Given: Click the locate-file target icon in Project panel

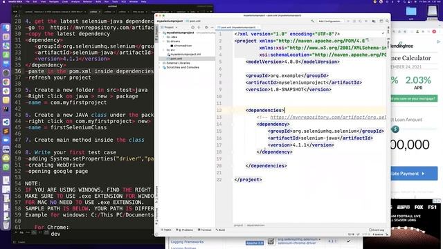Looking at the screenshot, I should coord(192,28).
